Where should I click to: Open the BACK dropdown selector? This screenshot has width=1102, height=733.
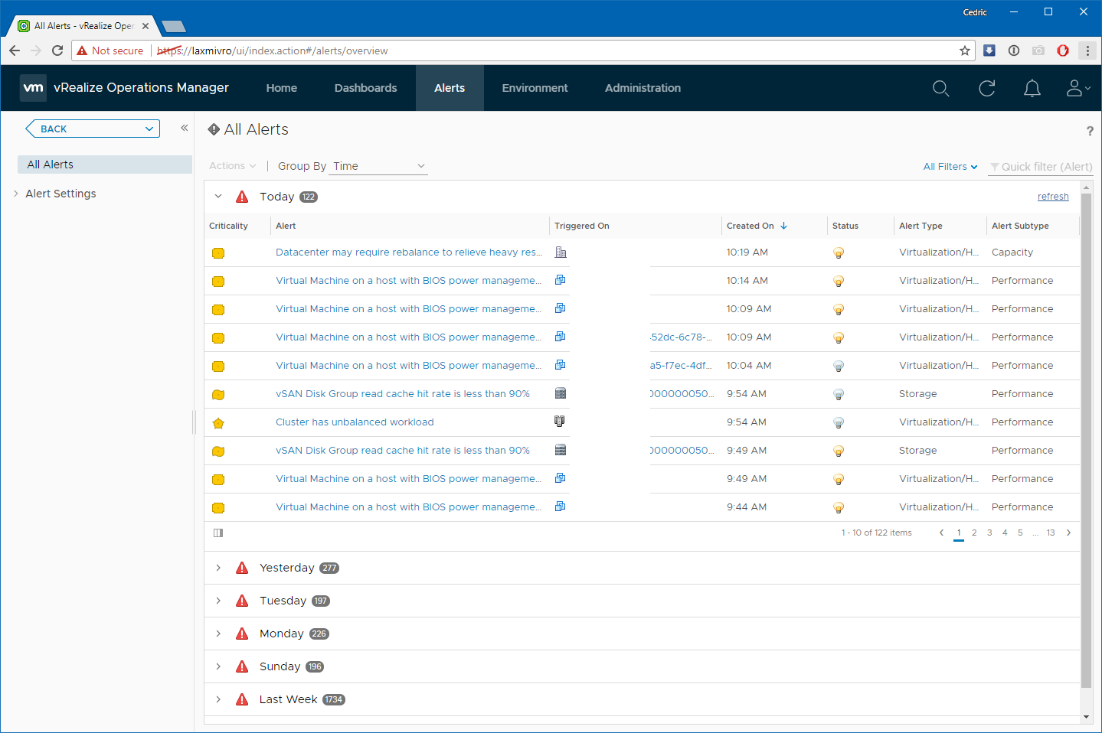pos(93,129)
